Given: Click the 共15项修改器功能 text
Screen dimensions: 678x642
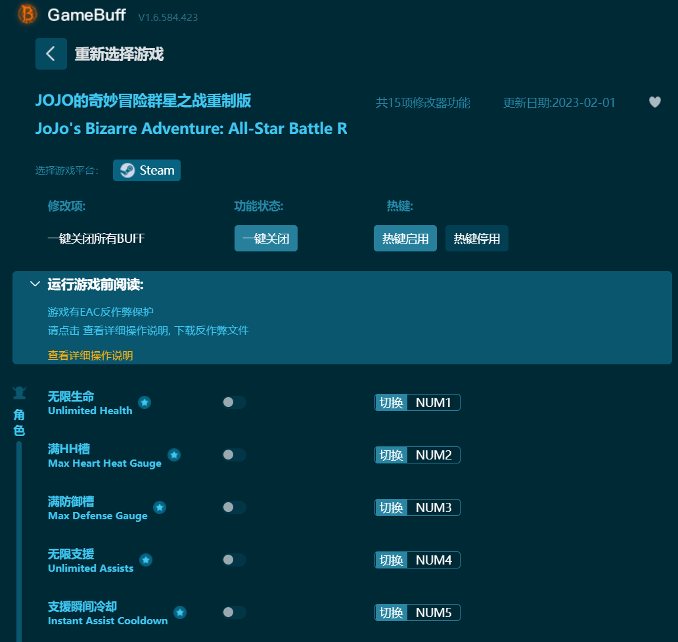Looking at the screenshot, I should click(x=423, y=103).
